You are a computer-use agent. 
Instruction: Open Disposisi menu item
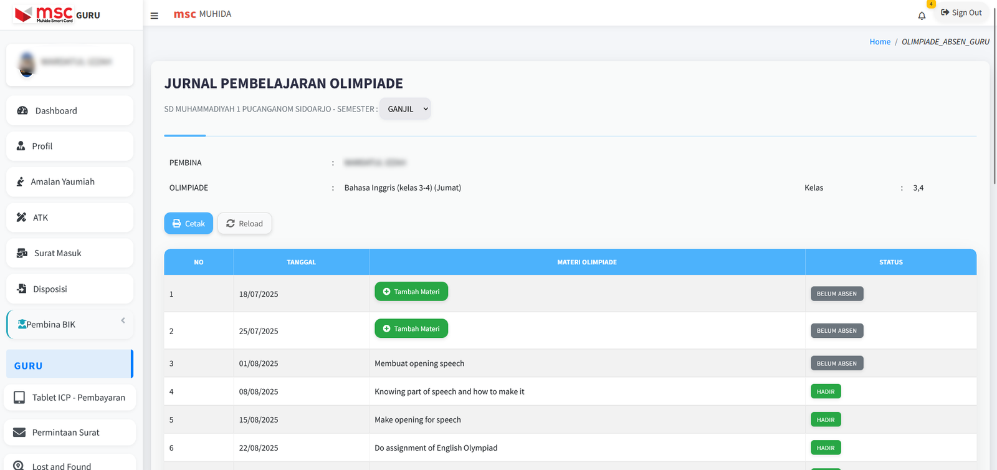click(x=70, y=289)
